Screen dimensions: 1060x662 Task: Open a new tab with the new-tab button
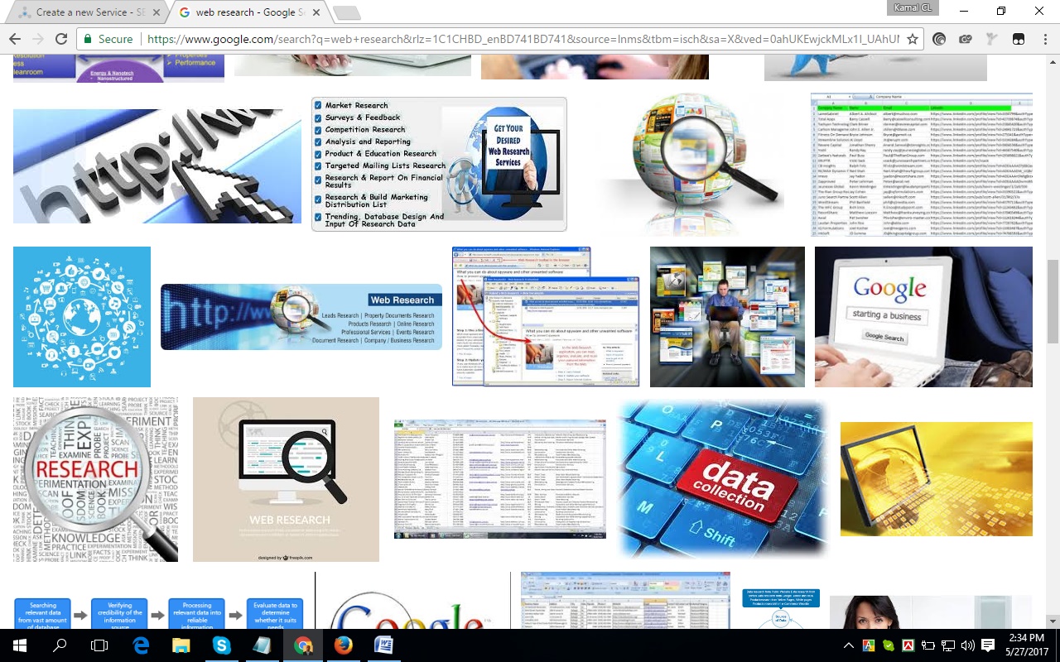[346, 12]
